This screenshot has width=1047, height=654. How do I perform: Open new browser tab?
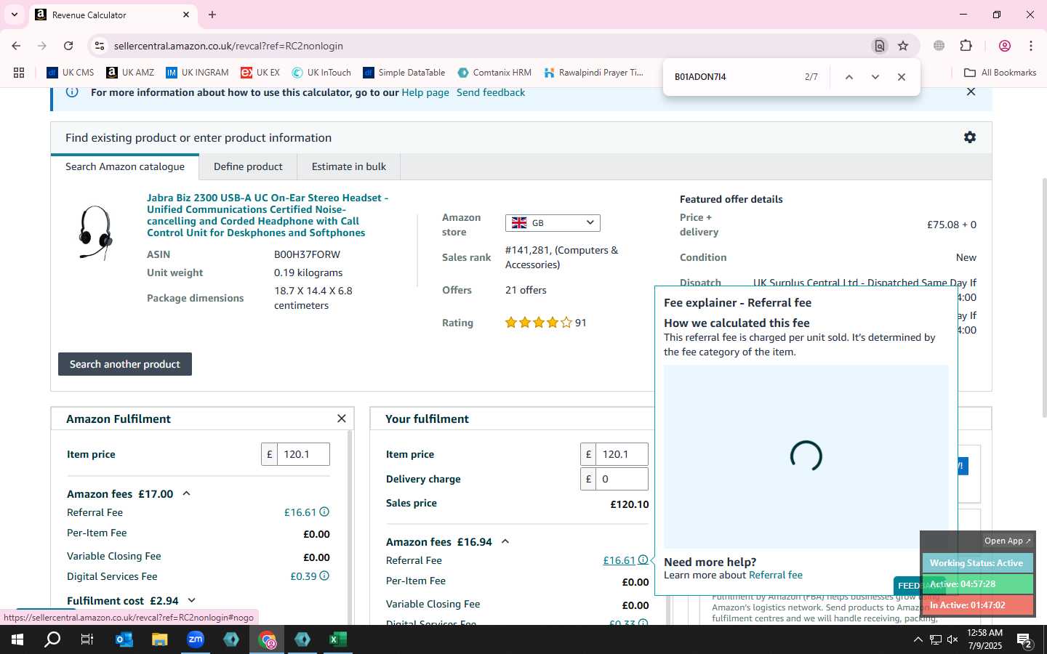coord(212,15)
